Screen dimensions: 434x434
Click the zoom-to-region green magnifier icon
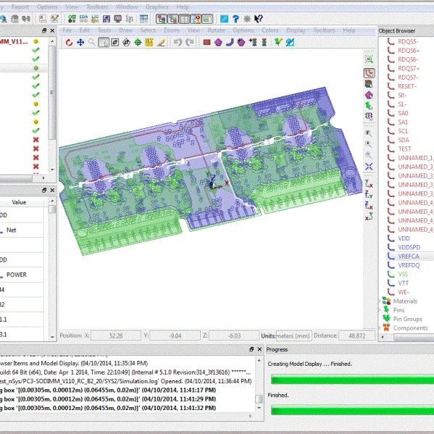click(369, 59)
